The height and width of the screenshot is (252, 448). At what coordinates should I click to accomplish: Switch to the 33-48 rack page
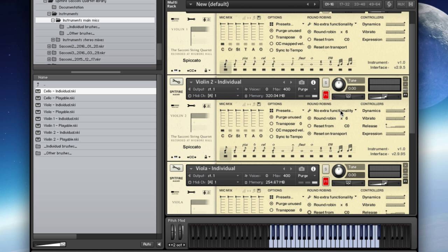tap(359, 4)
